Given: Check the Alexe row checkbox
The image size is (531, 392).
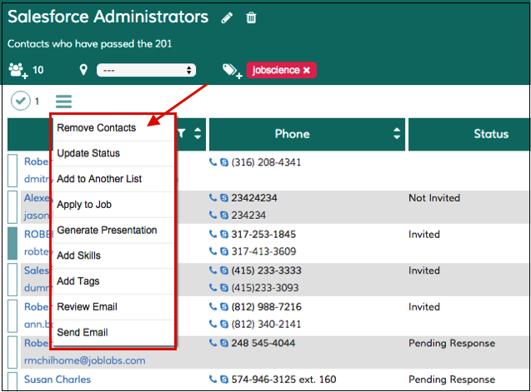Looking at the screenshot, I should click(x=13, y=207).
